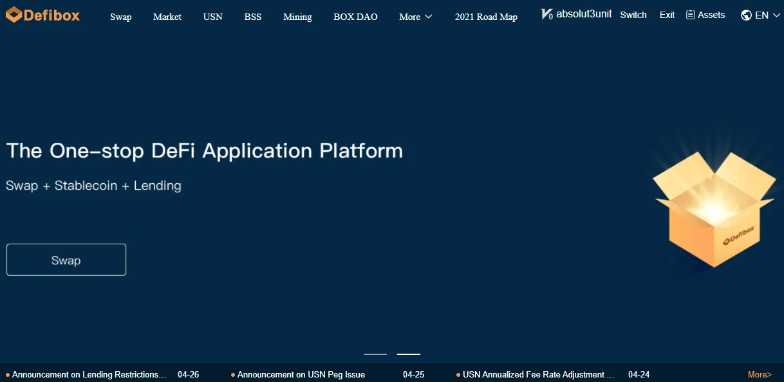
Task: Open BOX DAO from the navigation
Action: point(356,17)
